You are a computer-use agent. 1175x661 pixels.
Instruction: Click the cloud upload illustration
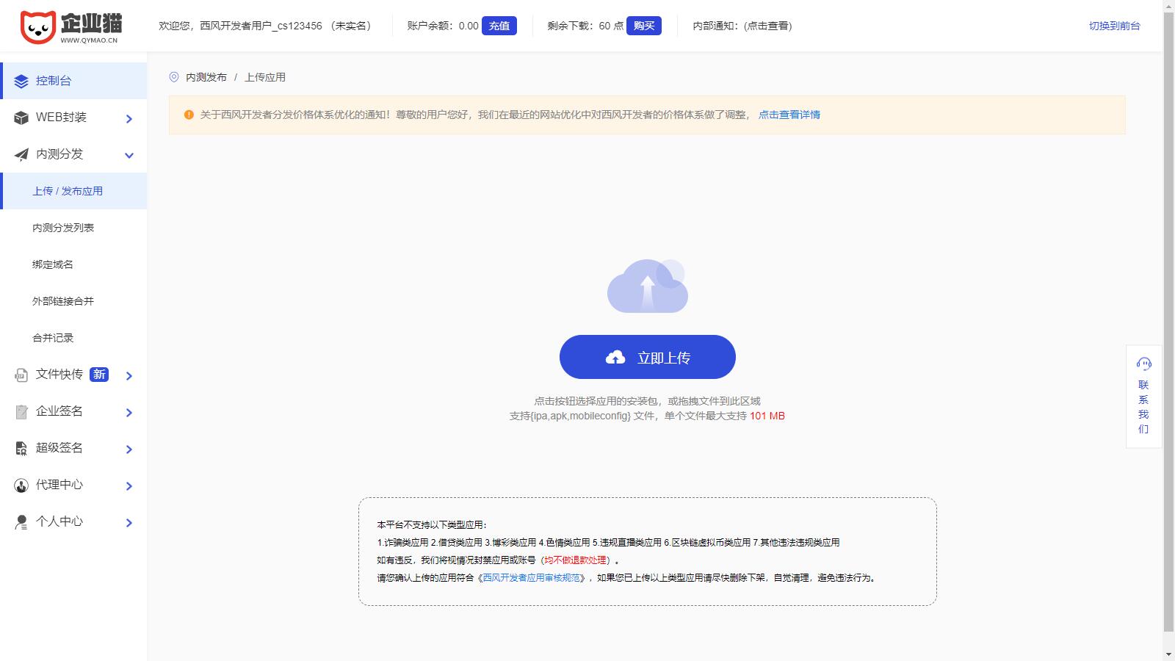(x=646, y=286)
